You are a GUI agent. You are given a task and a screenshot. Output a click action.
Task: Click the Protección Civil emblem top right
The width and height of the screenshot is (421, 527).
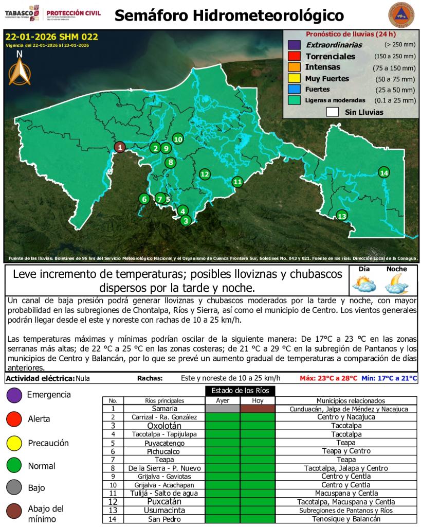[401, 14]
